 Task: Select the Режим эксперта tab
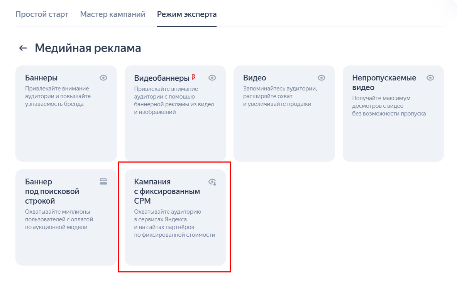(187, 14)
